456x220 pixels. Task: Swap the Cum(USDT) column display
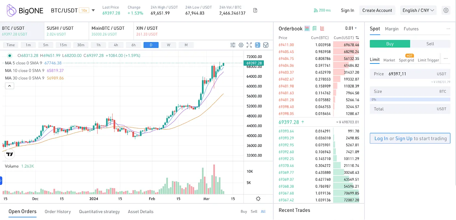[x=357, y=38]
